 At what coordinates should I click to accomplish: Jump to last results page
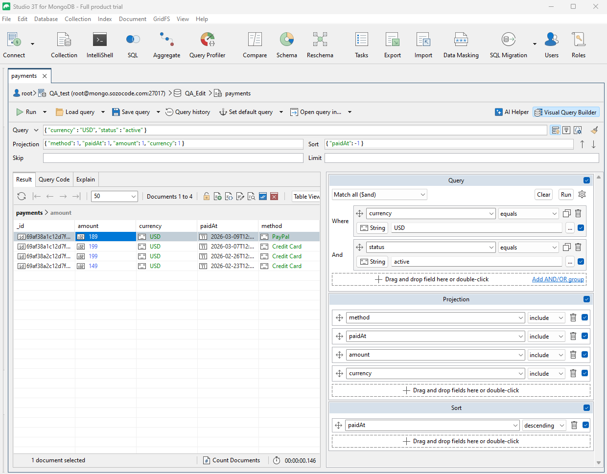point(76,196)
